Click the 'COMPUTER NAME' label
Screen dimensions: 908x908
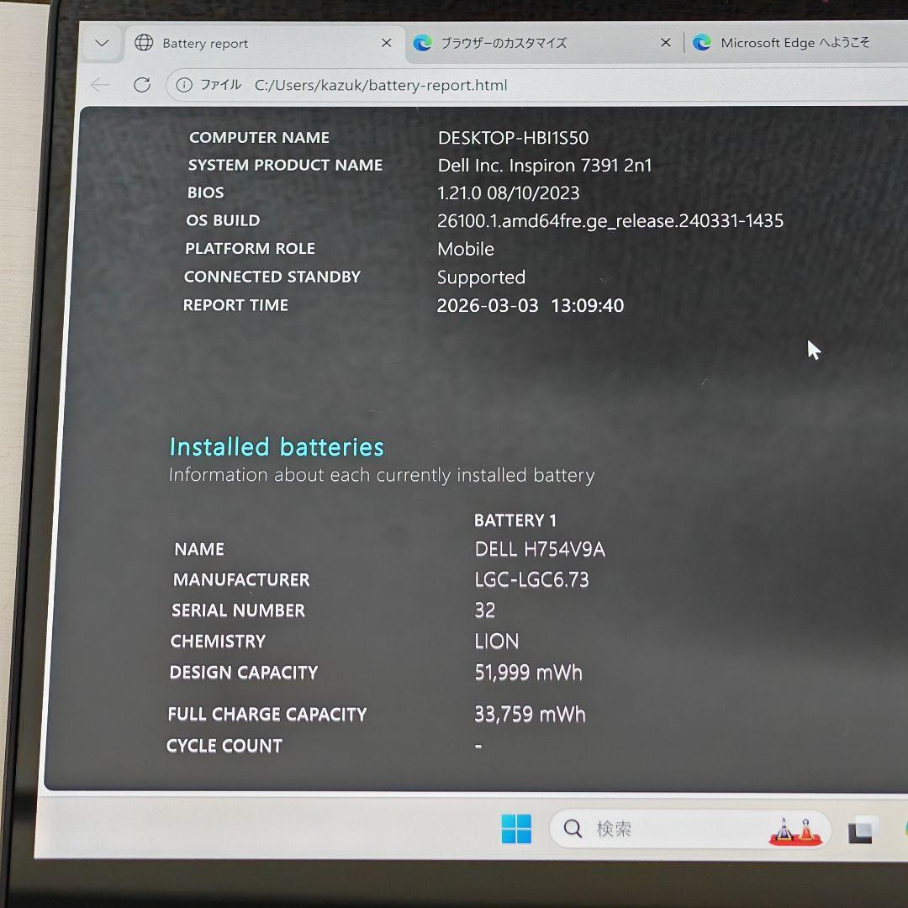tap(260, 138)
